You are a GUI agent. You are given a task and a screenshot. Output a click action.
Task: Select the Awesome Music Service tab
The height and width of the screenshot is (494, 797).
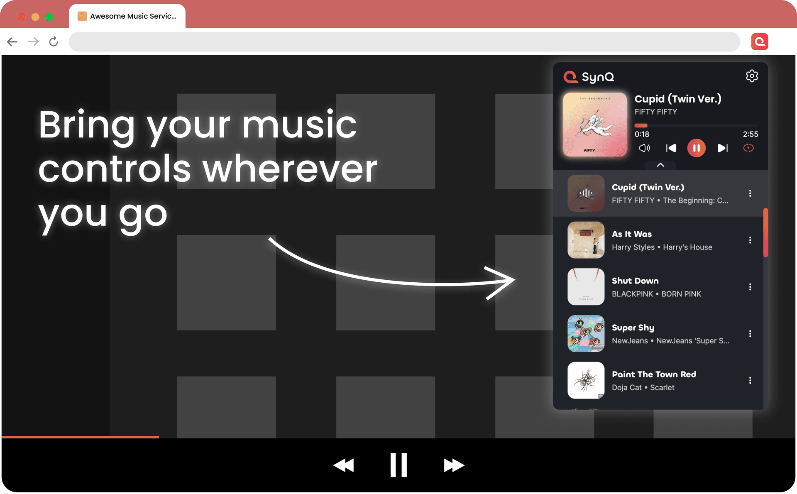pyautogui.click(x=127, y=16)
